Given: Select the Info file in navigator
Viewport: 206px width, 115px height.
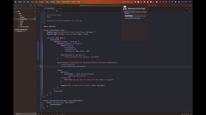Looking at the screenshot, I should click(x=21, y=15).
